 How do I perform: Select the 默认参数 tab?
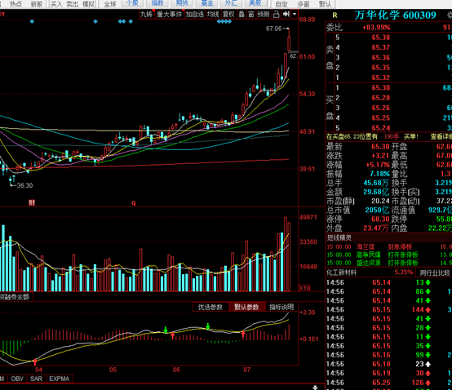point(246,307)
